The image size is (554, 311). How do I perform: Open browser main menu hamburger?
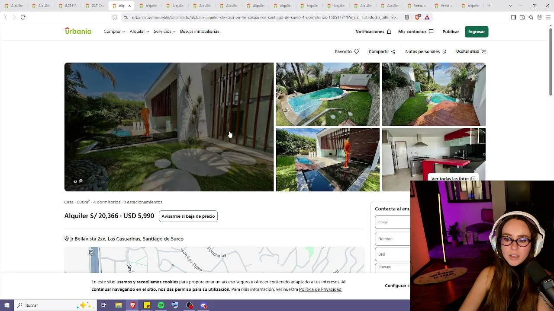(548, 17)
